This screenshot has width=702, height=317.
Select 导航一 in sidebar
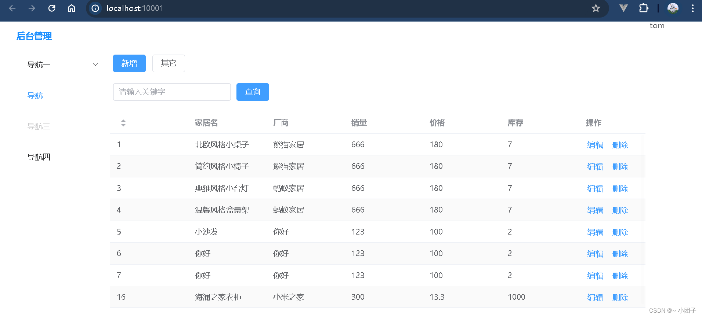point(39,65)
